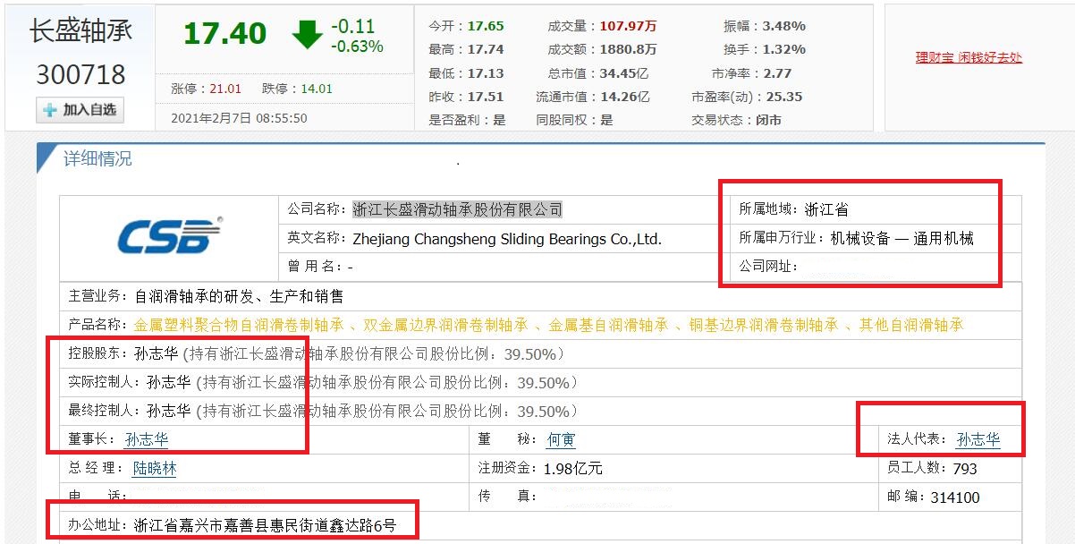Click the 加入自选 button
The image size is (1075, 544).
(x=80, y=110)
